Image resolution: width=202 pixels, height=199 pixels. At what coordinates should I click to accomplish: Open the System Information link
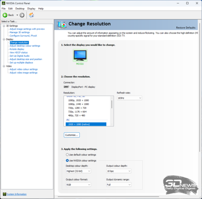[x=17, y=194]
